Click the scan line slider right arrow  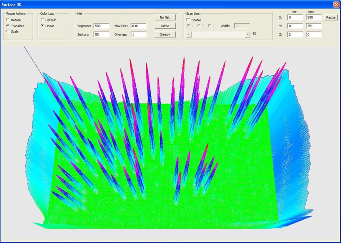247,34
